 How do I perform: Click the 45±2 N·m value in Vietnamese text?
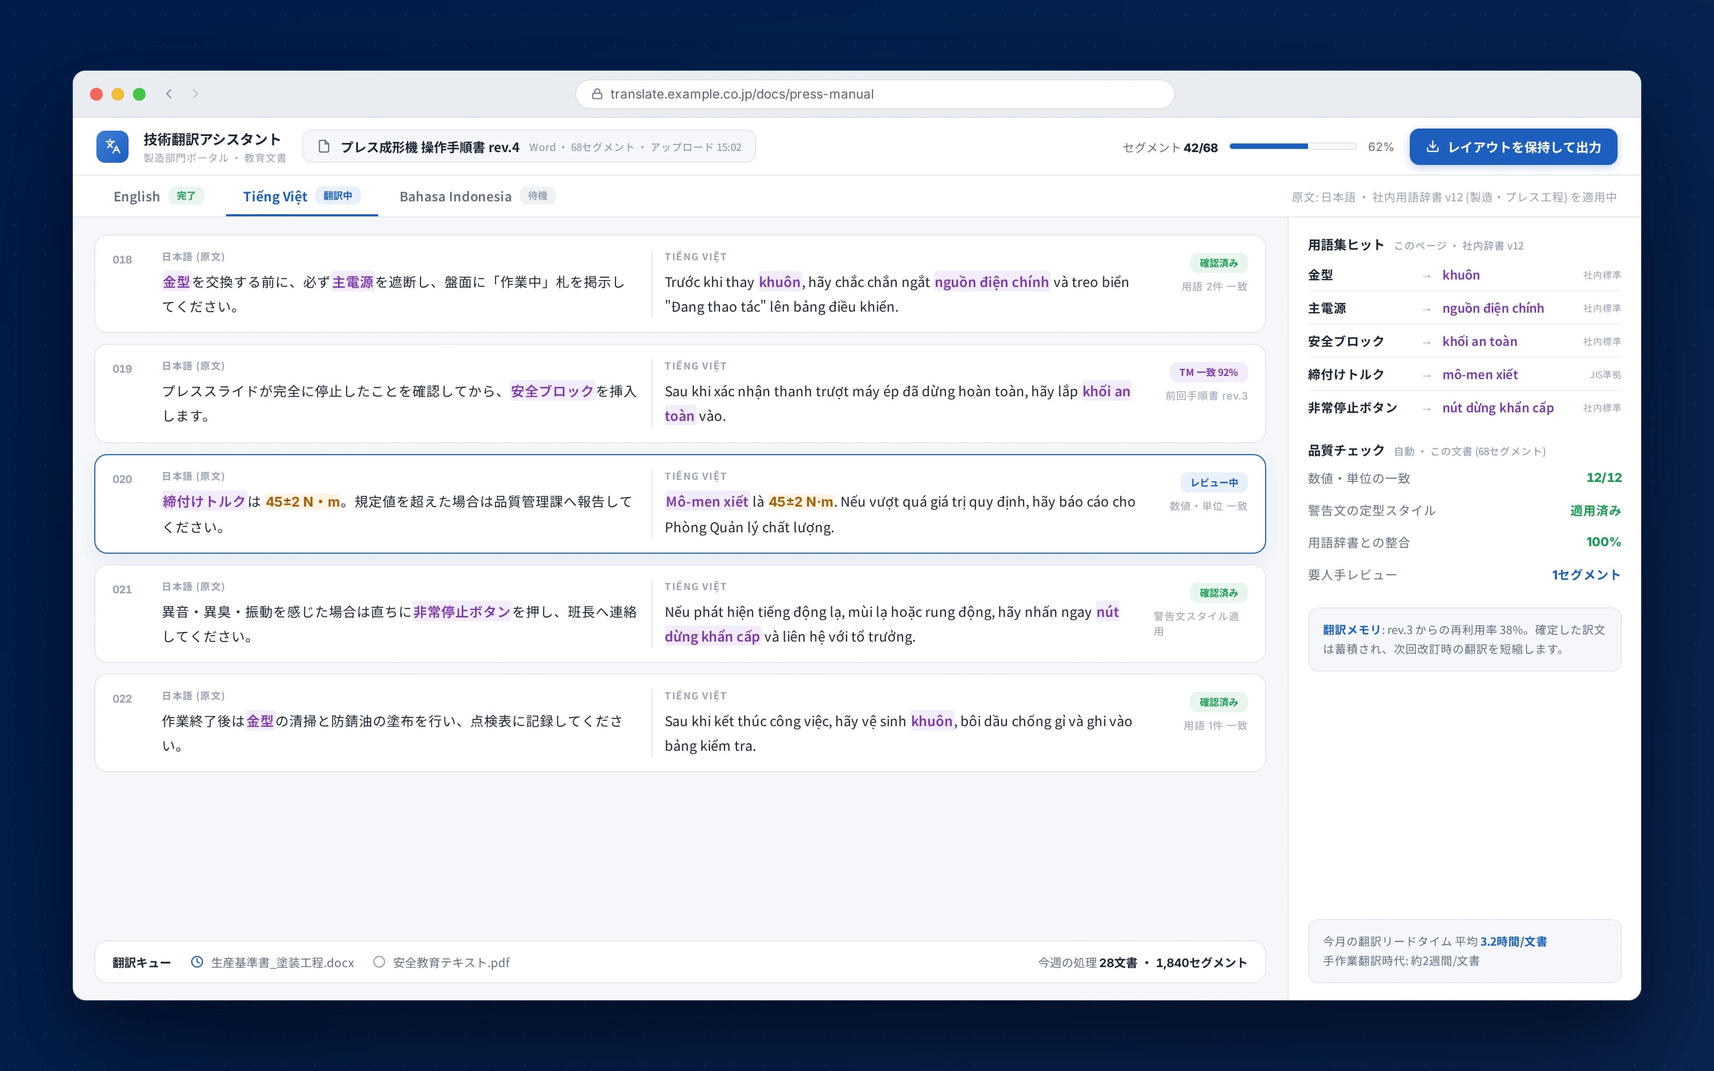(x=800, y=502)
